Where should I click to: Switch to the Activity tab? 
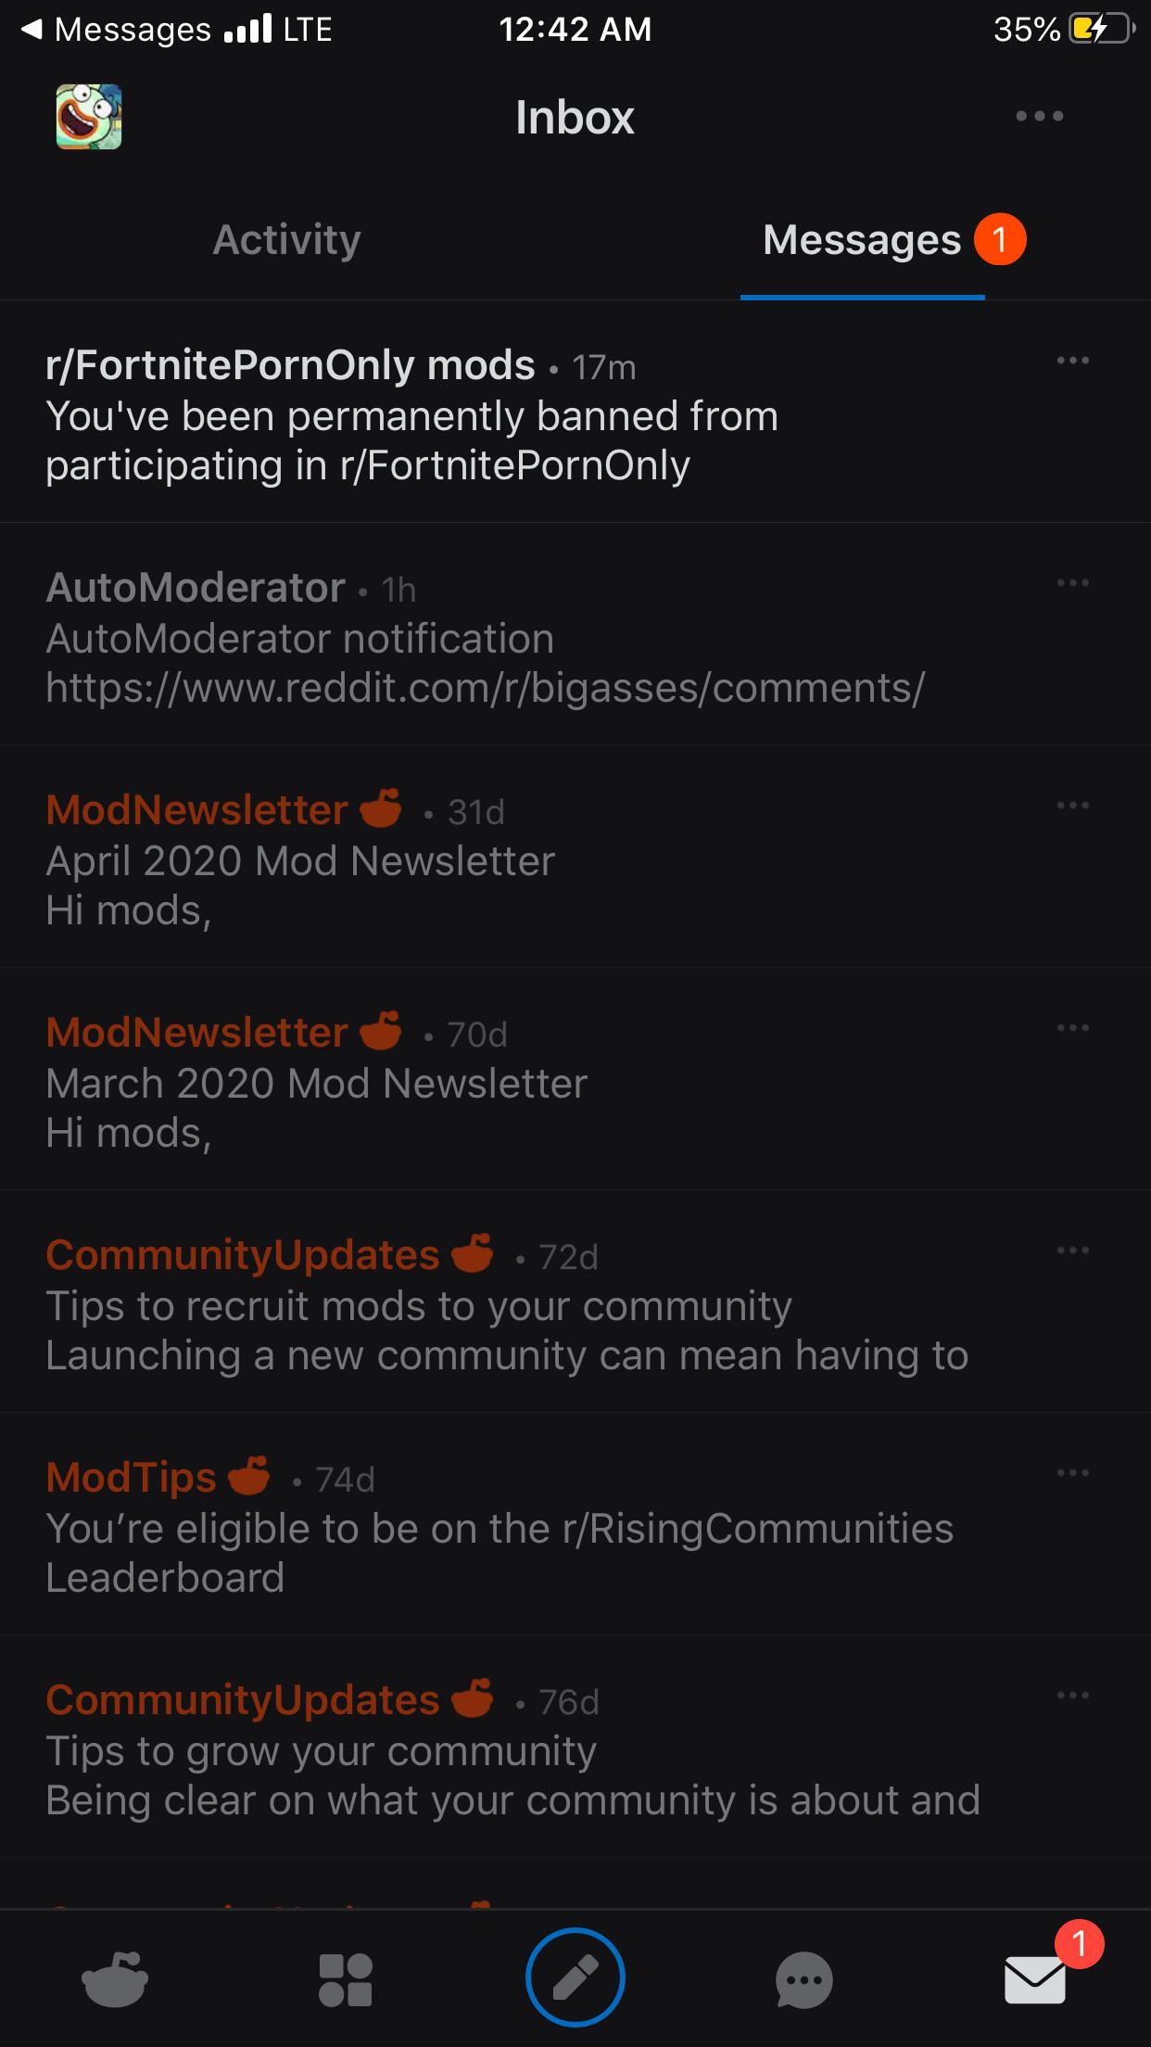click(x=286, y=240)
